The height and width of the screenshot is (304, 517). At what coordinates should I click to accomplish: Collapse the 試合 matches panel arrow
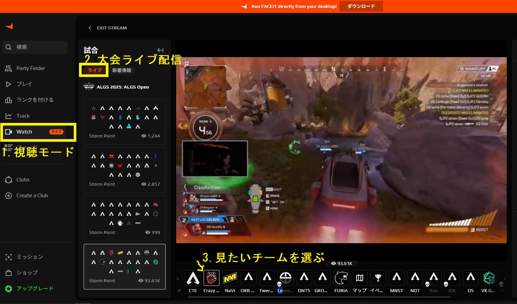point(160,50)
